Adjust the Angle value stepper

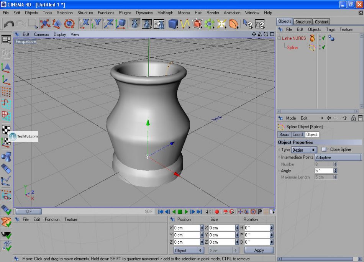click(x=335, y=170)
